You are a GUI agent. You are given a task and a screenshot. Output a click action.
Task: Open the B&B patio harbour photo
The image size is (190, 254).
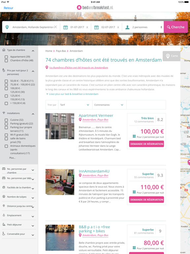click(x=60, y=238)
